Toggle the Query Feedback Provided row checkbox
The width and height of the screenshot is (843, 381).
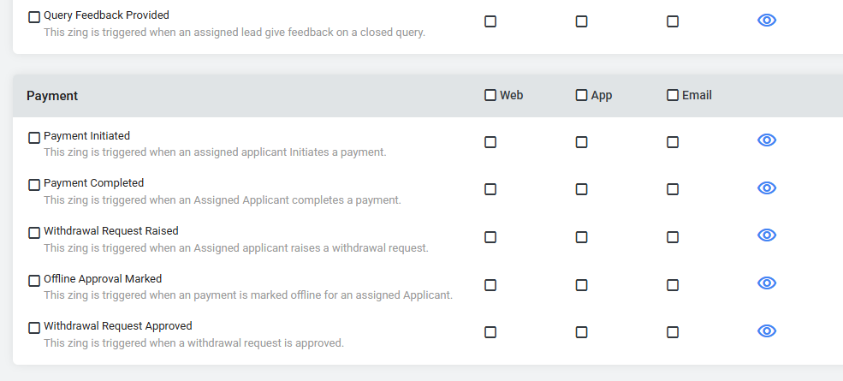pos(34,17)
